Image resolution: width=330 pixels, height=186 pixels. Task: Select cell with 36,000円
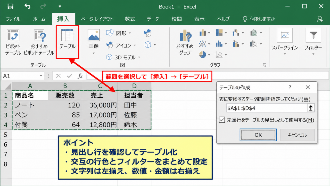point(100,105)
